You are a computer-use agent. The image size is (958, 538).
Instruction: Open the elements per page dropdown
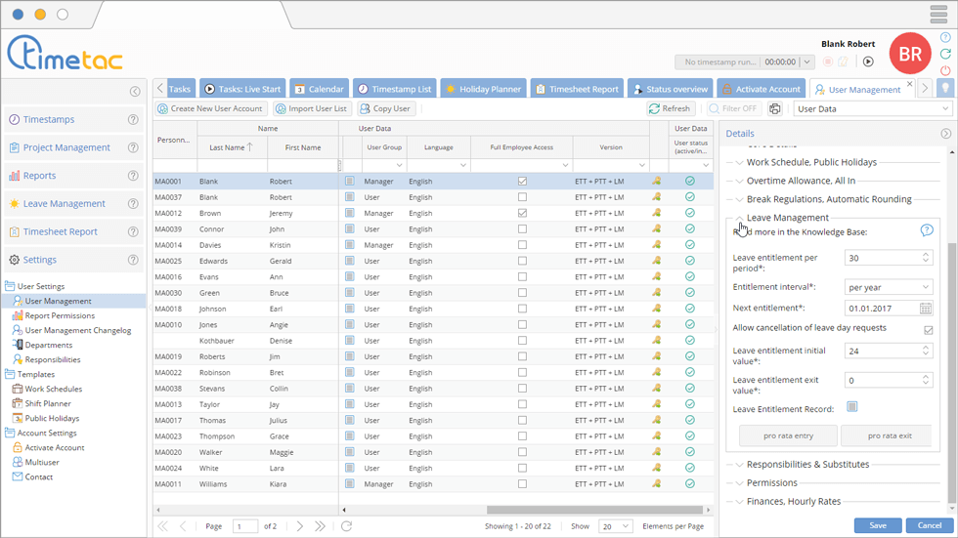click(616, 526)
